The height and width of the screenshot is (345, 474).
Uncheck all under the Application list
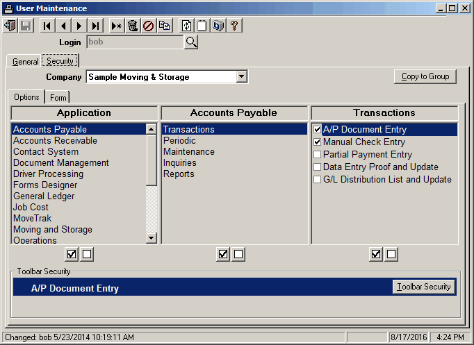pos(87,254)
